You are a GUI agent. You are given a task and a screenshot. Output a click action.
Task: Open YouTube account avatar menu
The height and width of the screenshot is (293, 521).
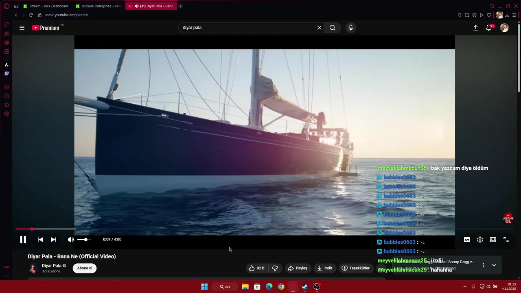504,28
